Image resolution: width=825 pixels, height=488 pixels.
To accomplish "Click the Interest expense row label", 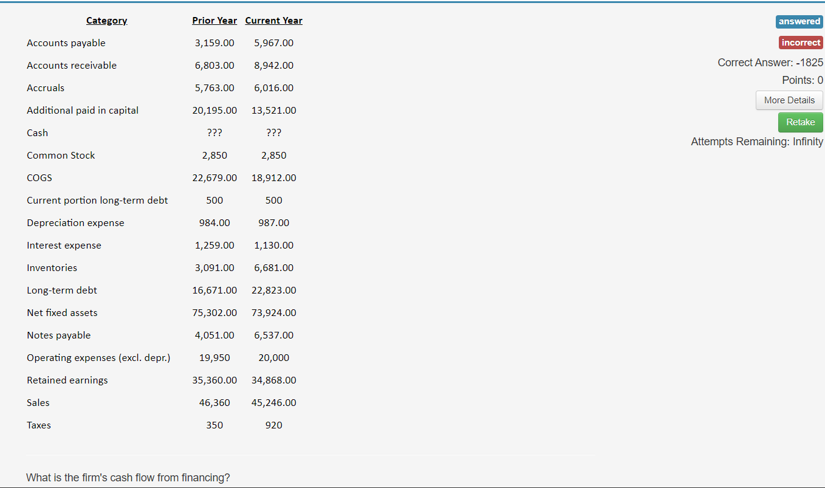I will [x=64, y=246].
